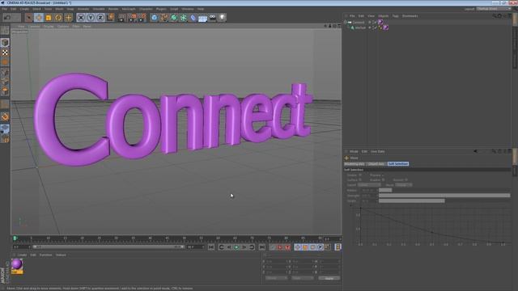Viewport: 518px width, 291px height.
Task: Select the MoText object row
Action: [360, 27]
